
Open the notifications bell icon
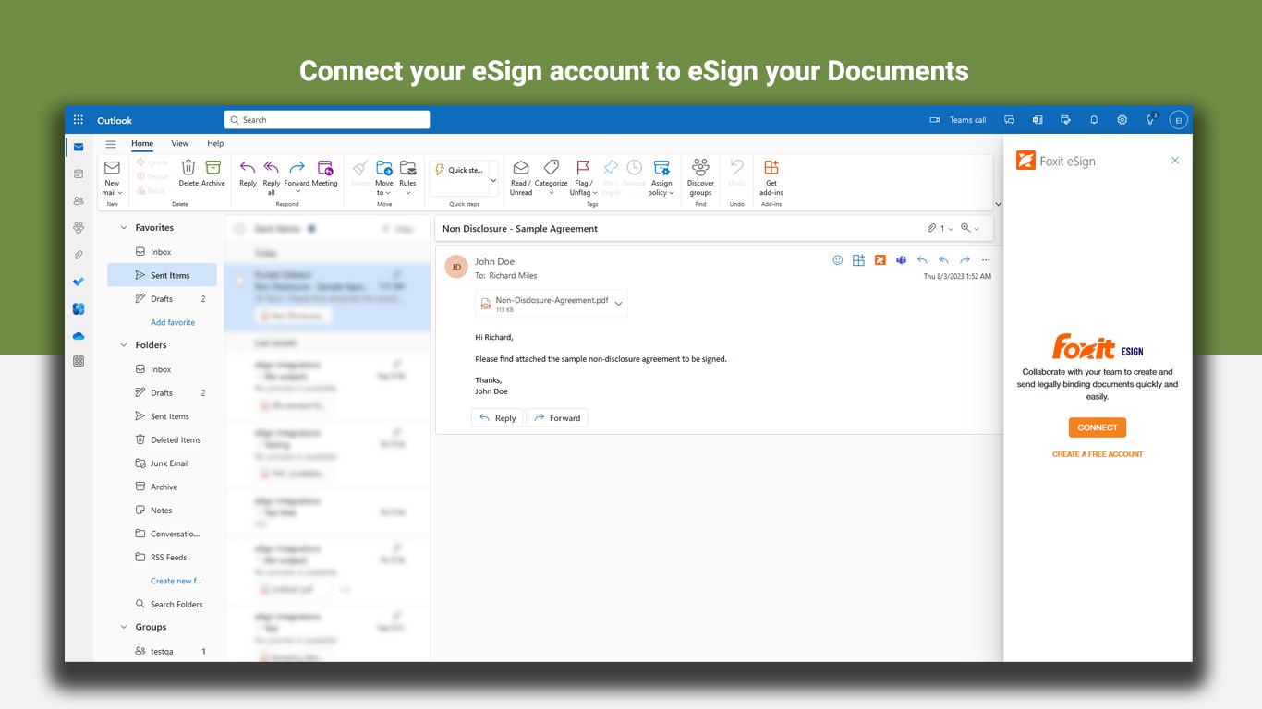click(x=1094, y=120)
